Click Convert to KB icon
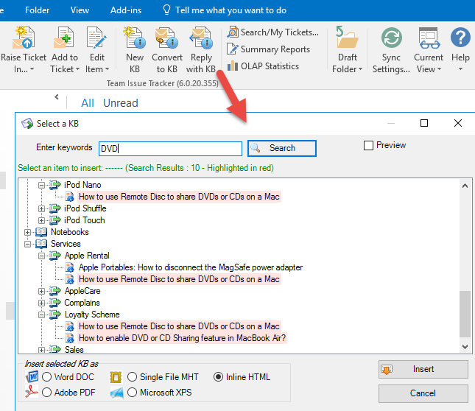Image resolution: width=475 pixels, height=411 pixels. (x=167, y=38)
